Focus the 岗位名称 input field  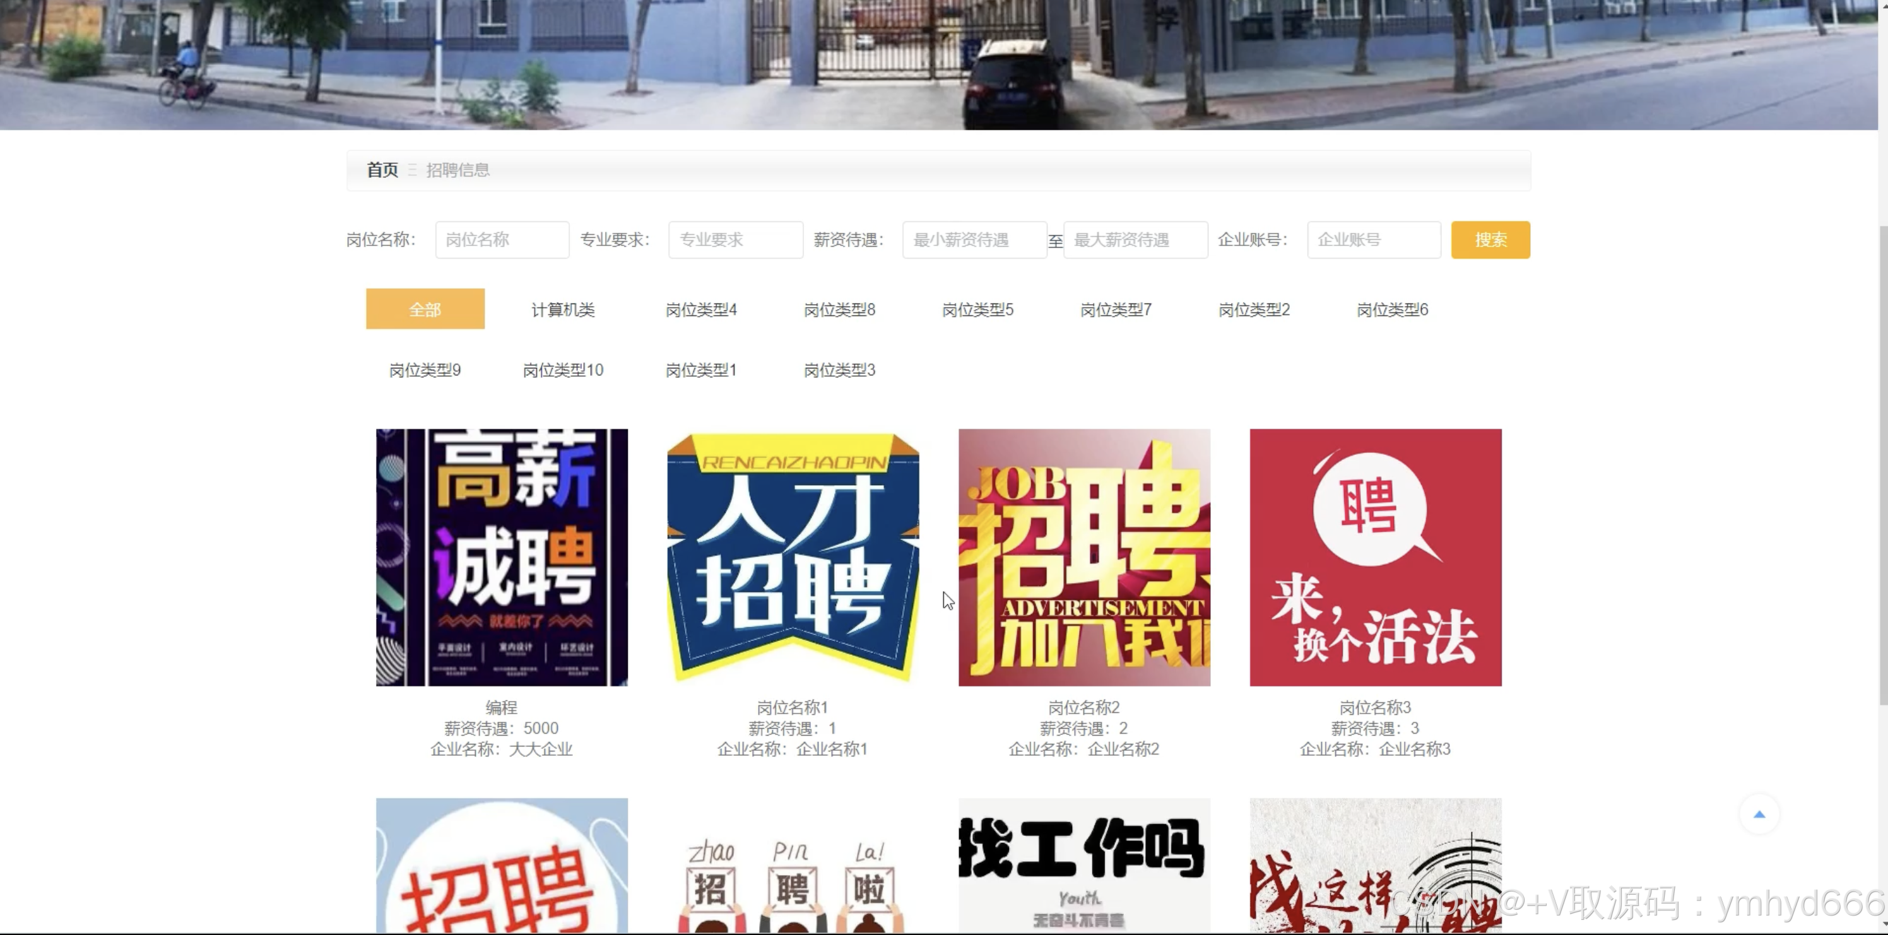tap(502, 240)
